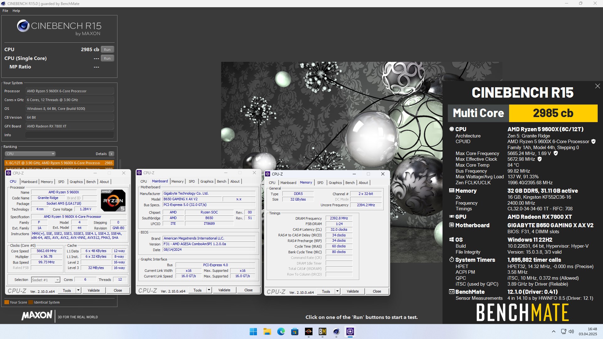
Task: Click the Memory section icon in BenchMate
Action: [451, 191]
